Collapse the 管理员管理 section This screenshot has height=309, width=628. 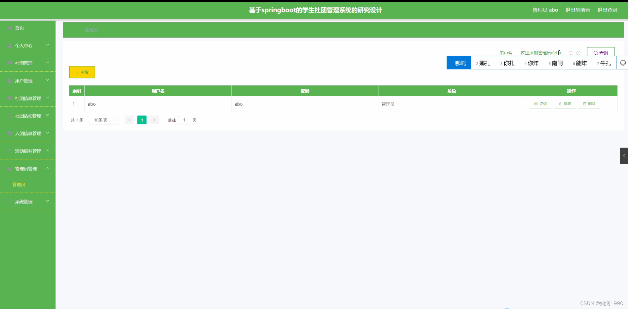coord(47,168)
